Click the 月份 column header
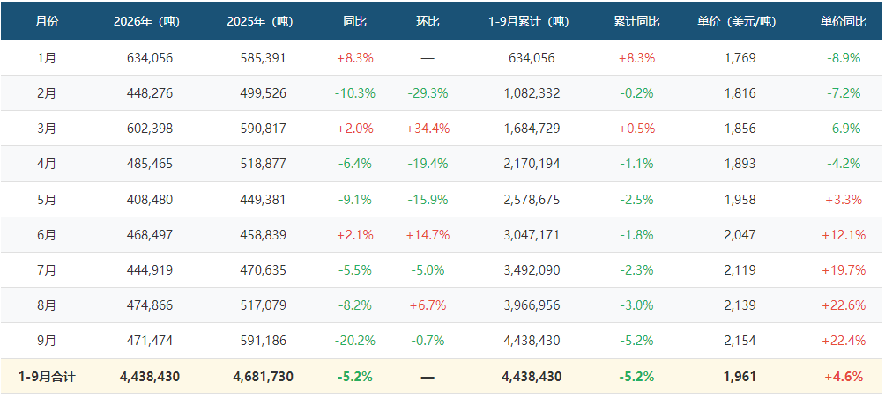This screenshot has width=885, height=397. coord(47,22)
